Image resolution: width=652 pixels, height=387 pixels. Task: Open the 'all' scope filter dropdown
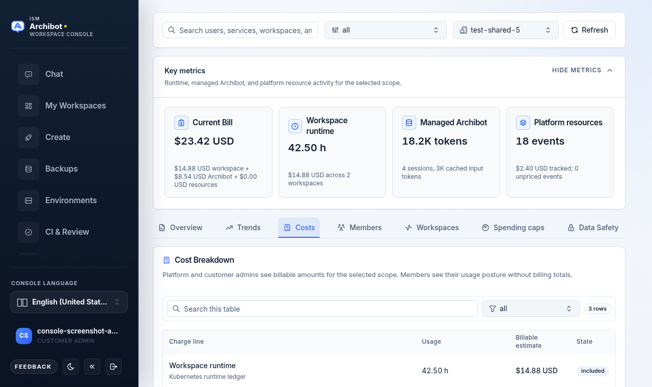pyautogui.click(x=386, y=30)
